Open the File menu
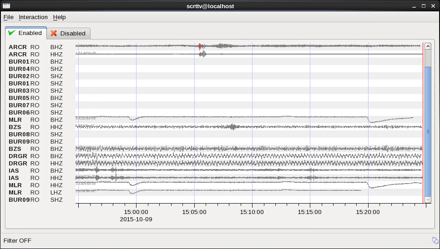Screen dimensions: 440x249 click(9, 17)
